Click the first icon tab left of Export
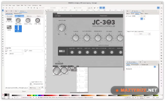Viewport: 165px width, 101px height. (x=7, y=11)
